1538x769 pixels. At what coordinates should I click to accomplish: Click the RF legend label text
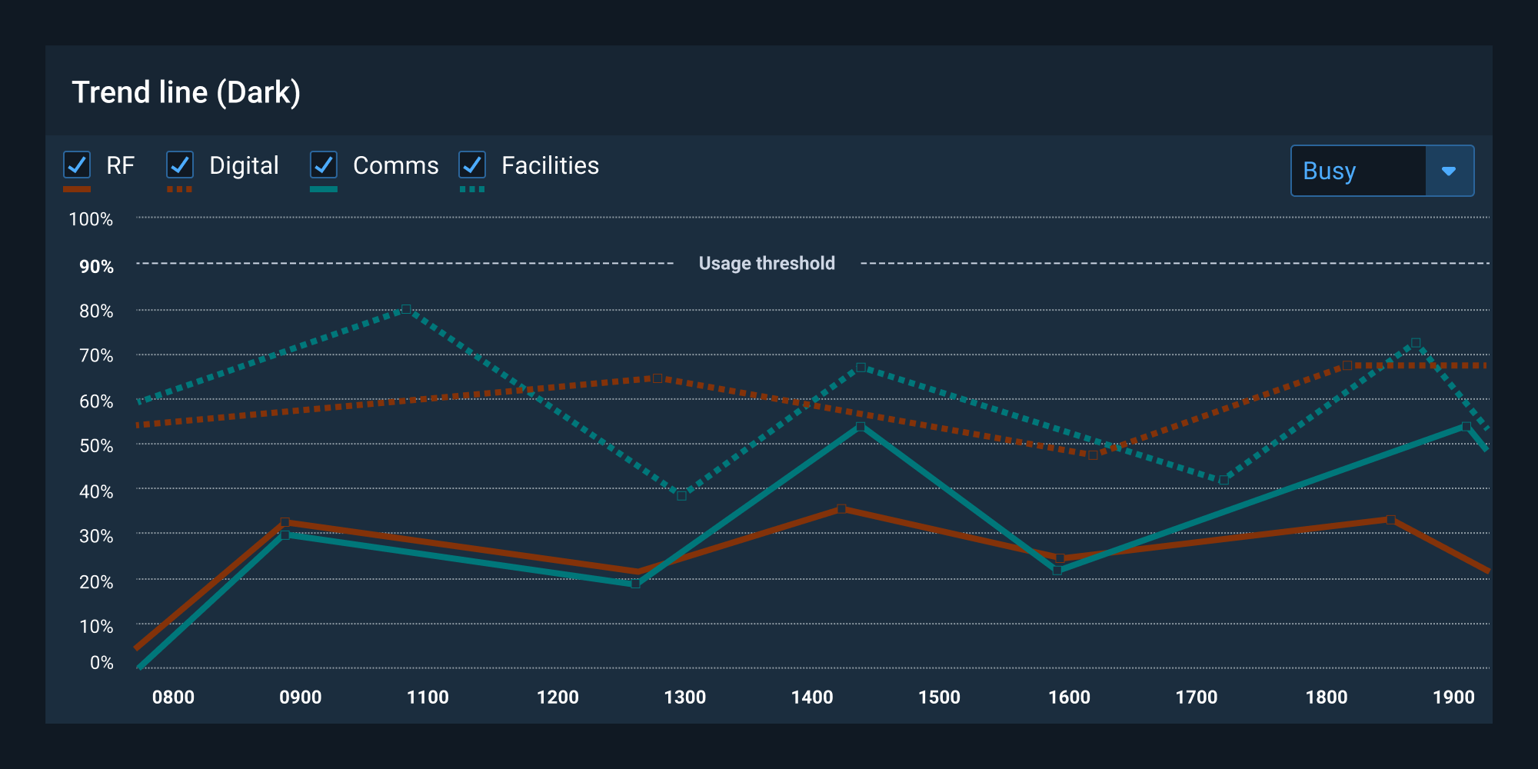click(x=120, y=165)
